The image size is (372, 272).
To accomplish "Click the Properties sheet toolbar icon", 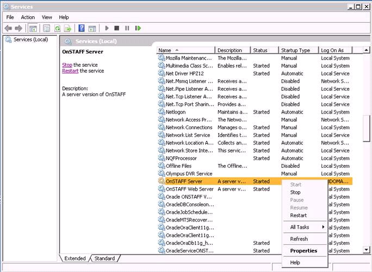I will (x=47, y=28).
